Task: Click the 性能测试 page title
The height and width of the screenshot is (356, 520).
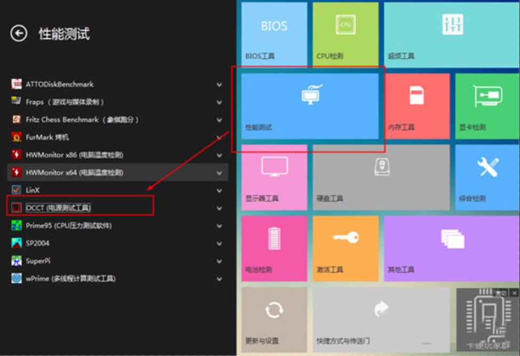Action: (x=64, y=34)
